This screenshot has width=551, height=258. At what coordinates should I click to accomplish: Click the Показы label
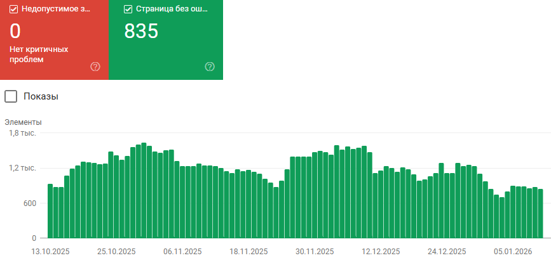click(41, 96)
